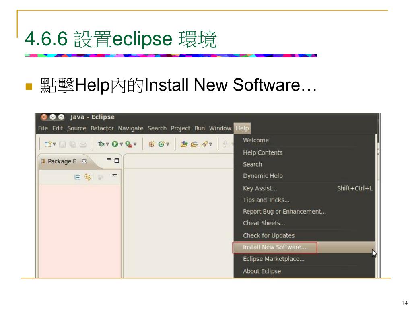Click the New Java Package icon
Screen dimensions: 412x309
point(152,144)
